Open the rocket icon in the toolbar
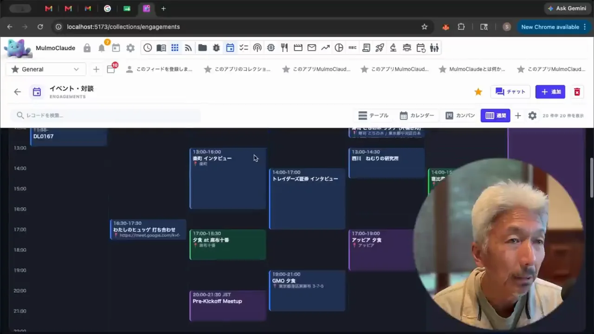This screenshot has width=594, height=334. point(380,48)
